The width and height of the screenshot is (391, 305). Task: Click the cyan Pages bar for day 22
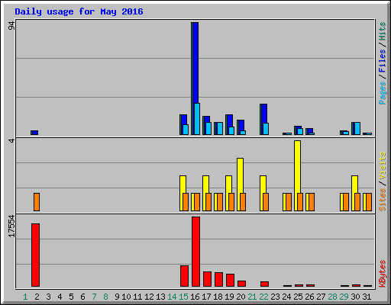tap(266, 129)
